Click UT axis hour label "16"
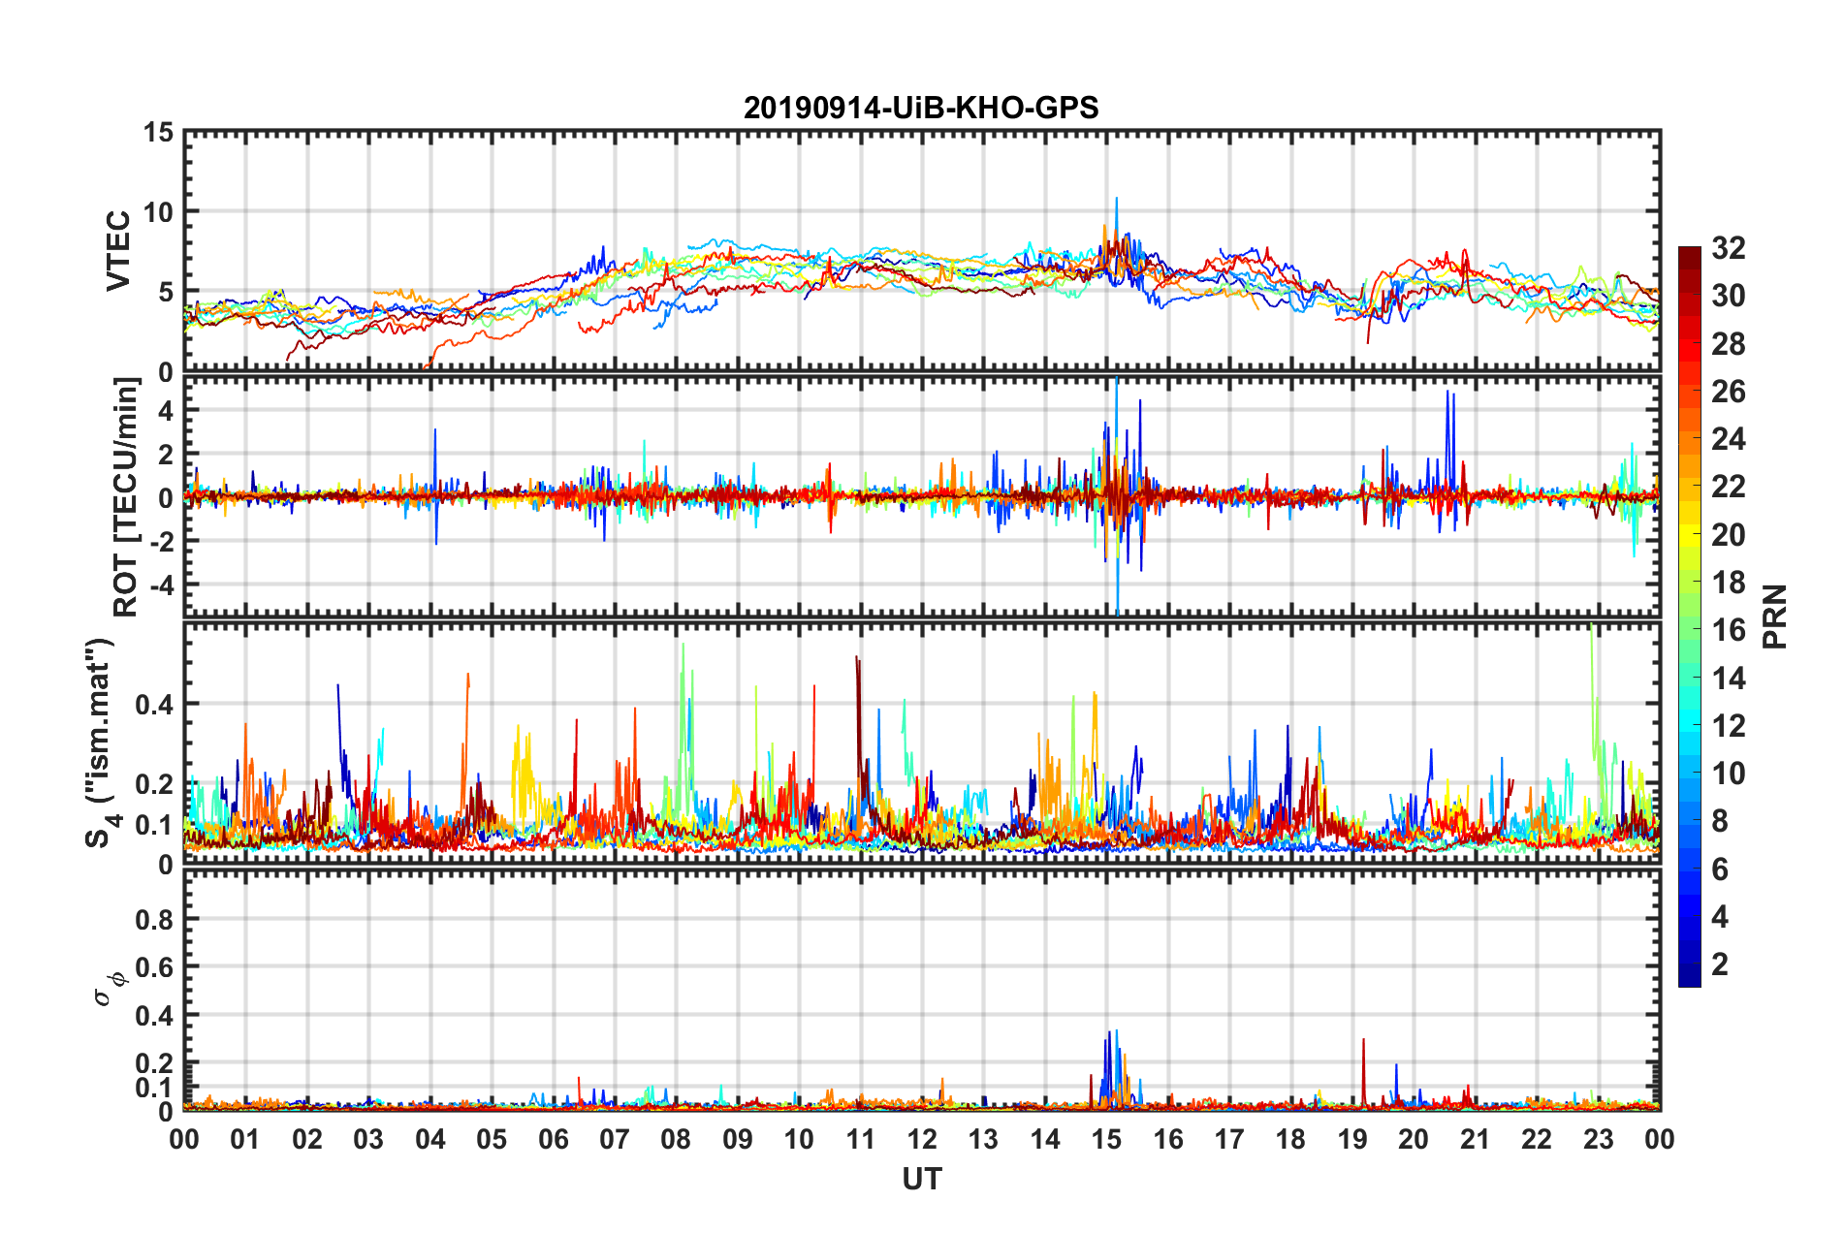 [x=1168, y=1139]
